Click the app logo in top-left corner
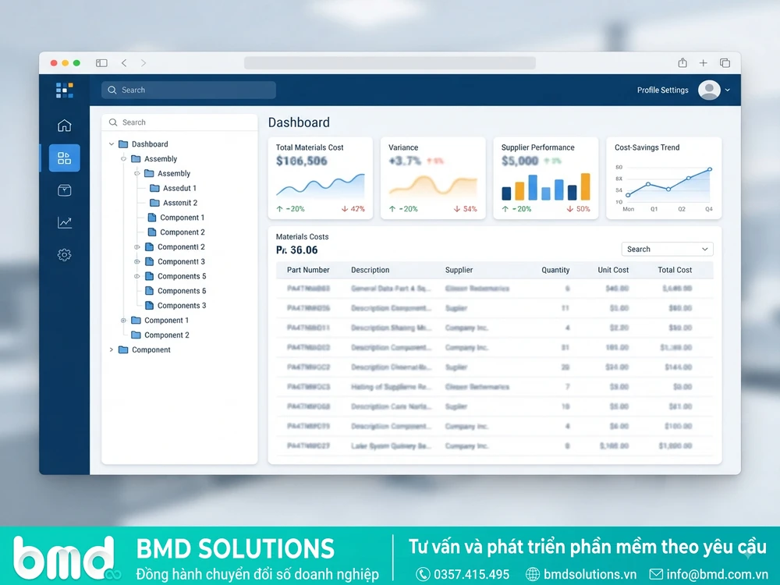The width and height of the screenshot is (780, 585). click(65, 90)
